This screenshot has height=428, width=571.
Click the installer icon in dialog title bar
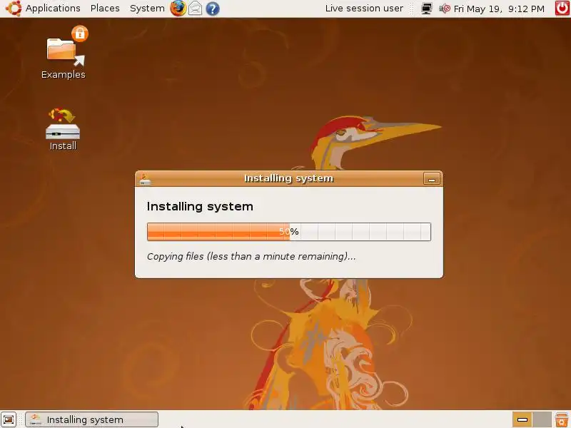point(145,179)
